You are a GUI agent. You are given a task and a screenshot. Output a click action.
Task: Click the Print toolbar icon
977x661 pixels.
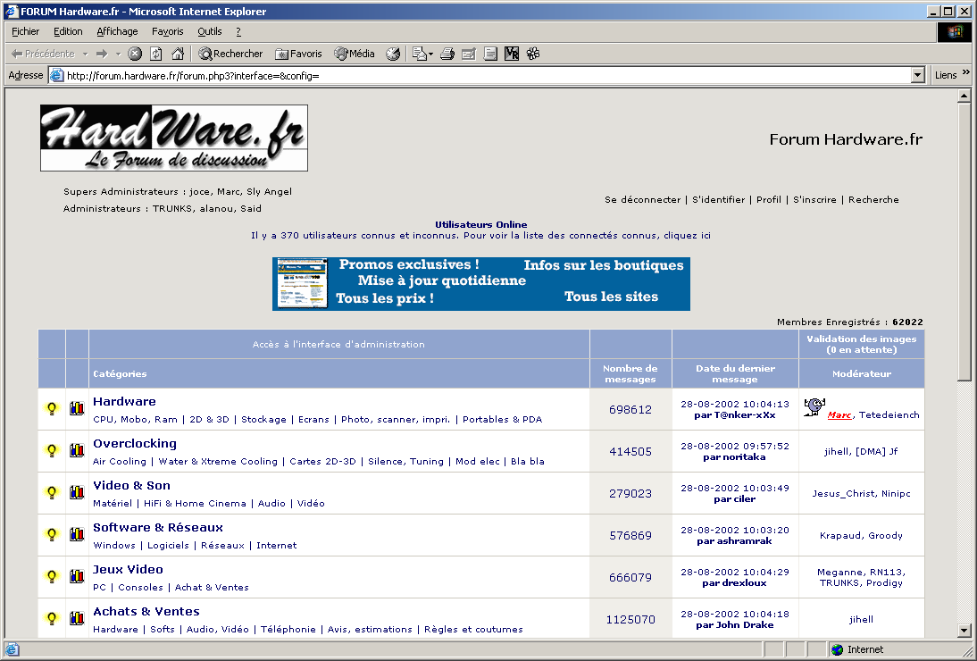point(448,54)
